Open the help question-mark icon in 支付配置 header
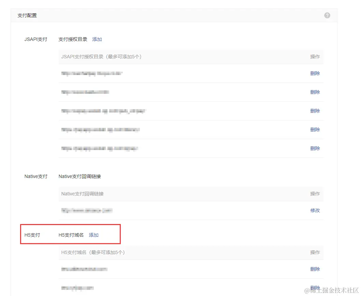The height and width of the screenshot is (296, 361). click(327, 15)
